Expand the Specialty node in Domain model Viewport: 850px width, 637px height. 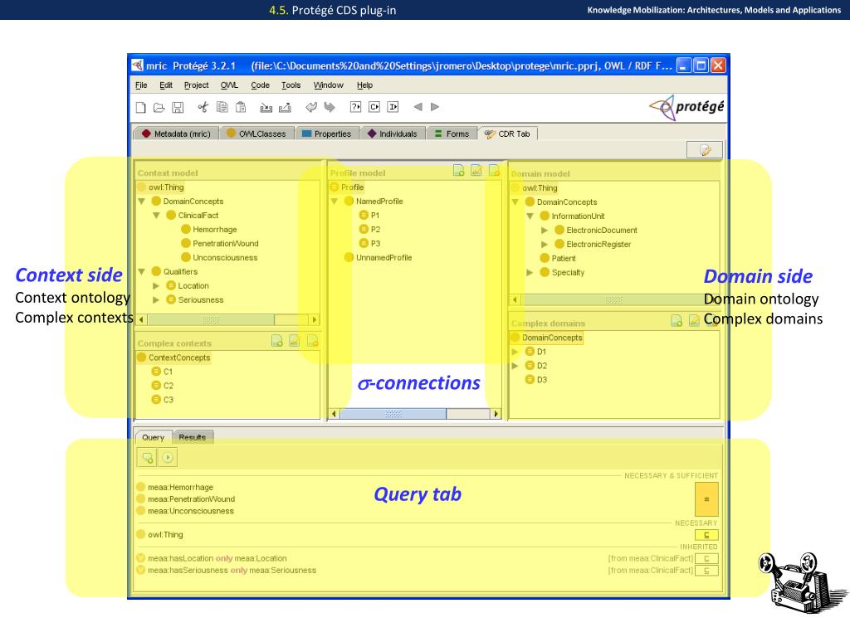[x=530, y=272]
